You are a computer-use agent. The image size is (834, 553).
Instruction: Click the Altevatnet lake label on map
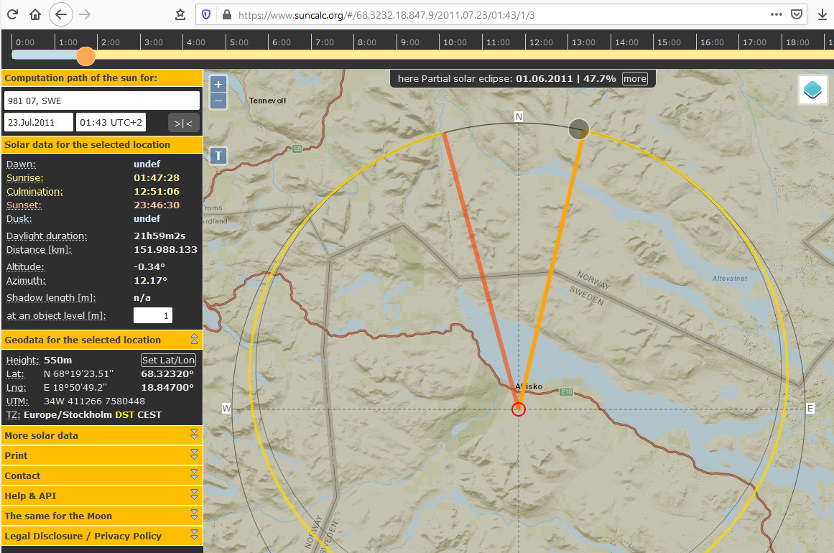(729, 279)
